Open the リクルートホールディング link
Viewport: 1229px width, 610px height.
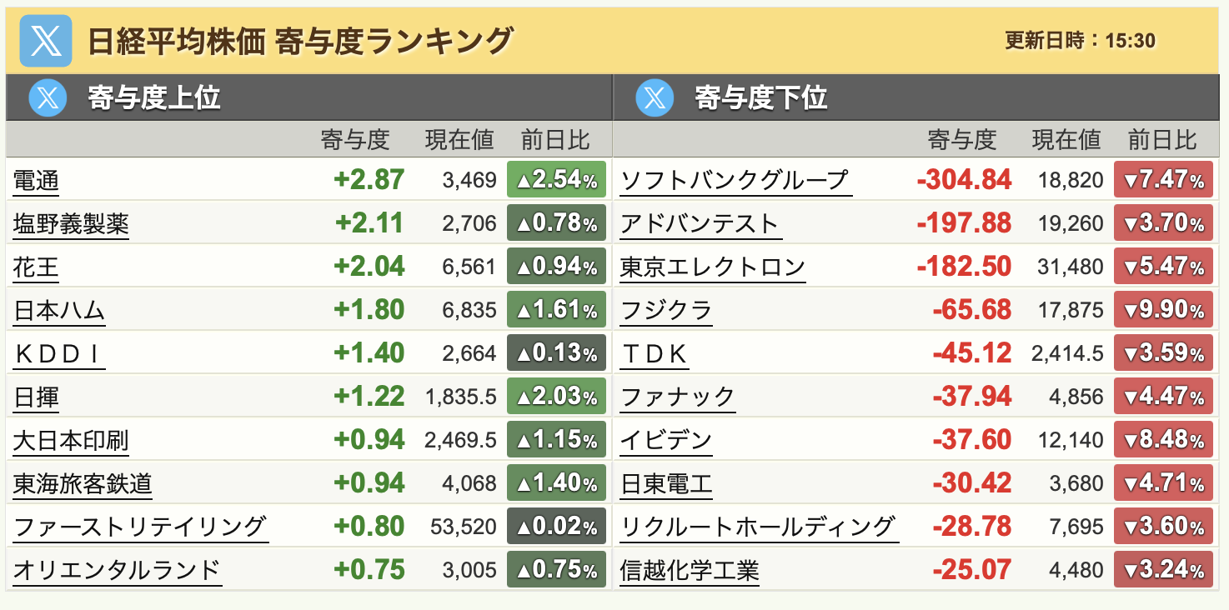(x=758, y=527)
